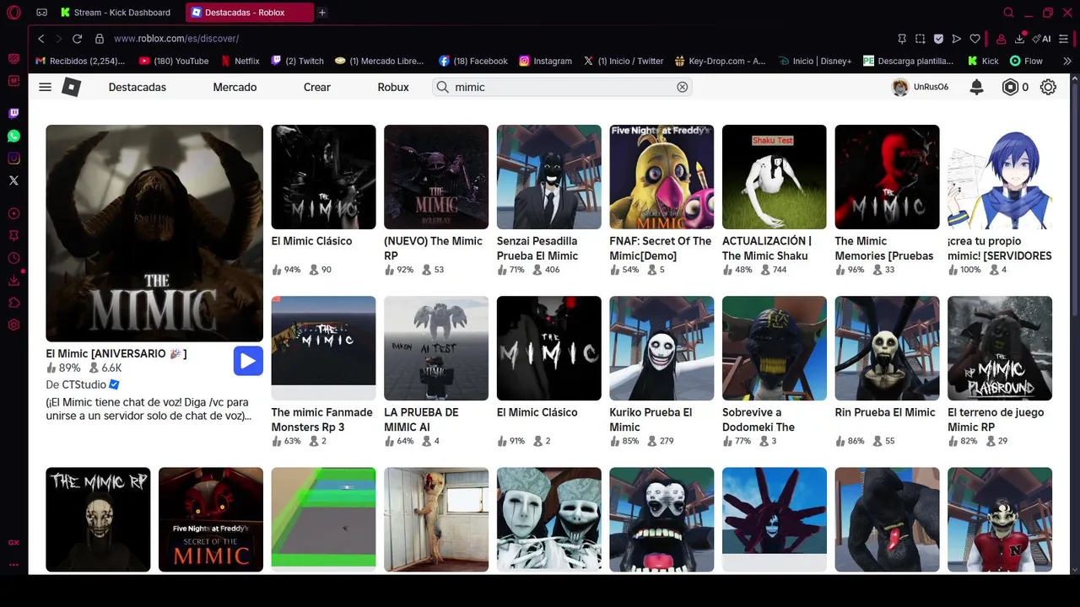Focus the Roblox search field
Image resolution: width=1080 pixels, height=607 pixels.
[561, 87]
